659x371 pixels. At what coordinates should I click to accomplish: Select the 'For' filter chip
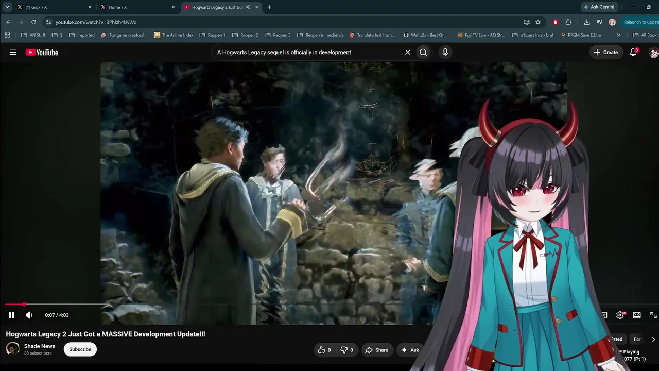click(x=637, y=339)
